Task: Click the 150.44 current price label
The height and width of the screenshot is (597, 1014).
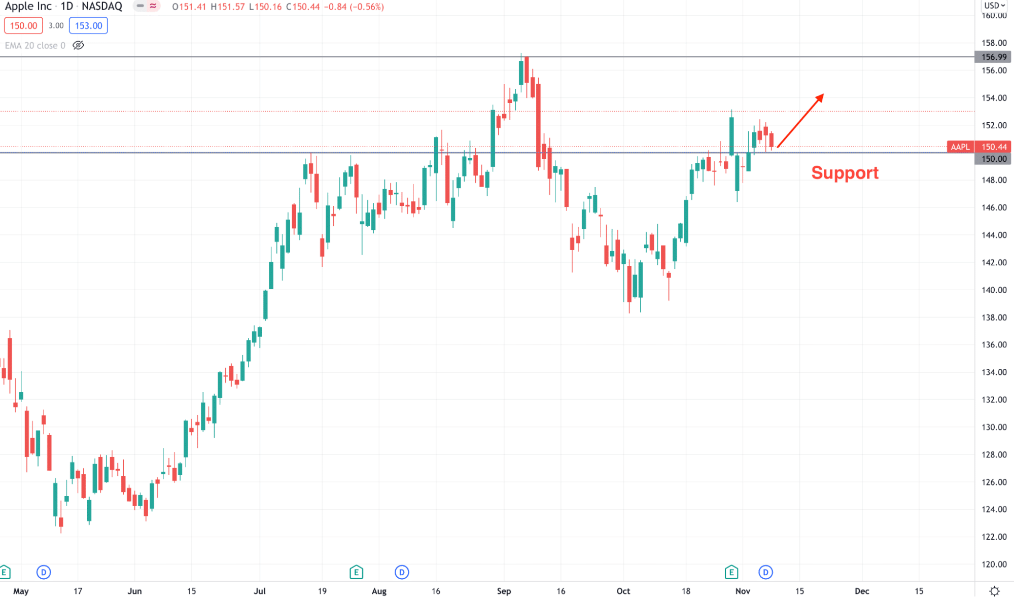Action: [994, 147]
